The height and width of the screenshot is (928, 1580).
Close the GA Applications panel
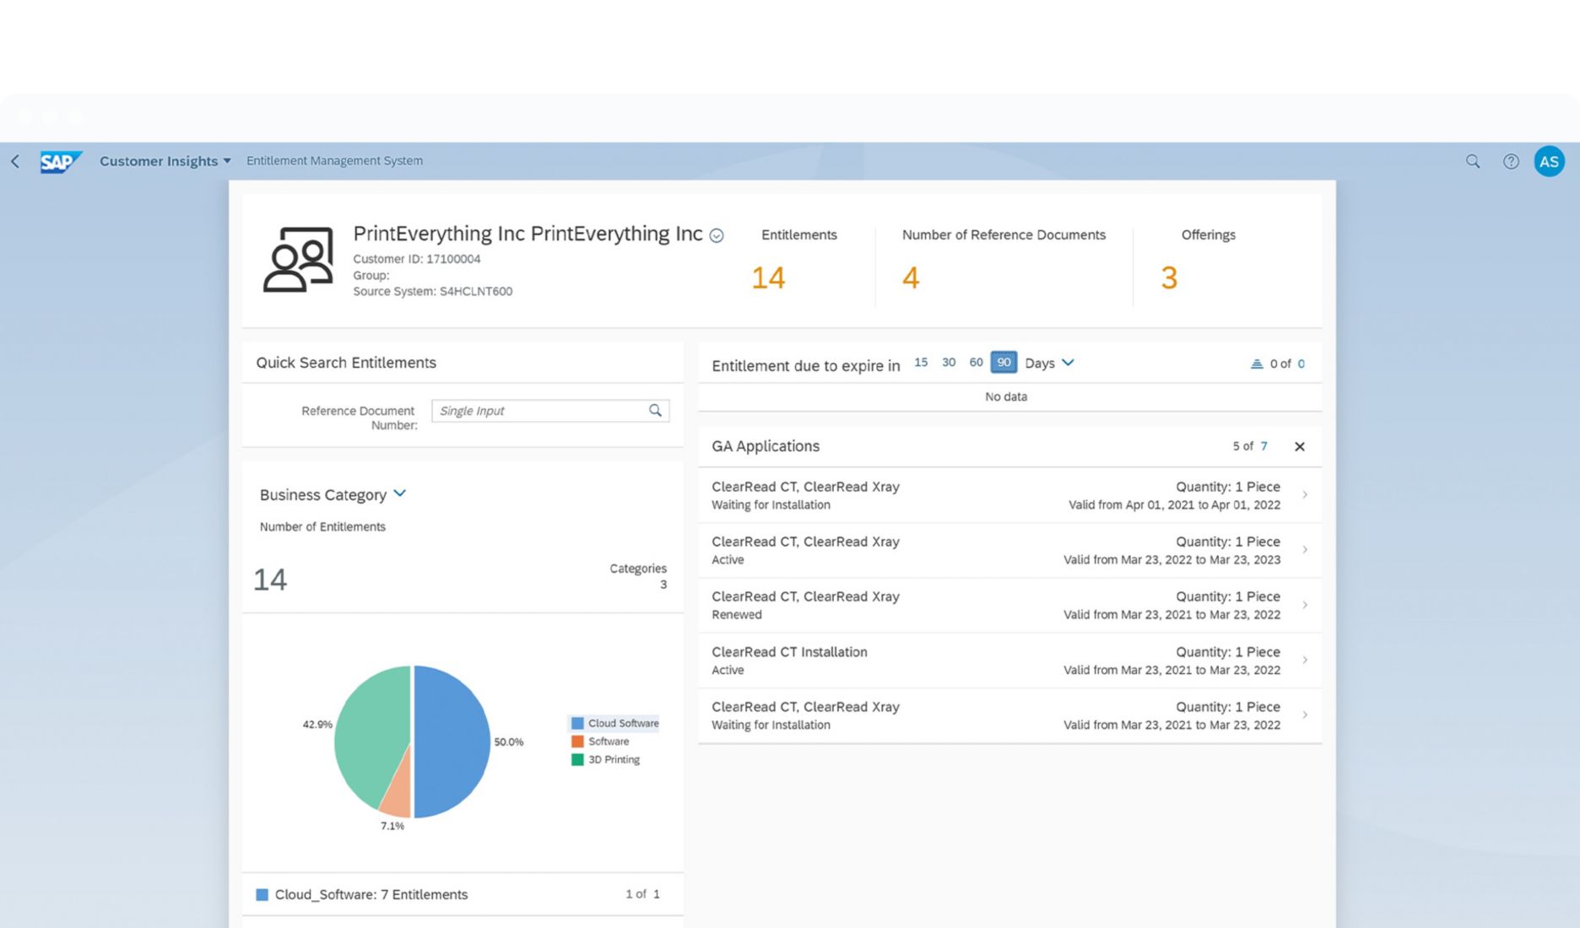click(x=1300, y=447)
